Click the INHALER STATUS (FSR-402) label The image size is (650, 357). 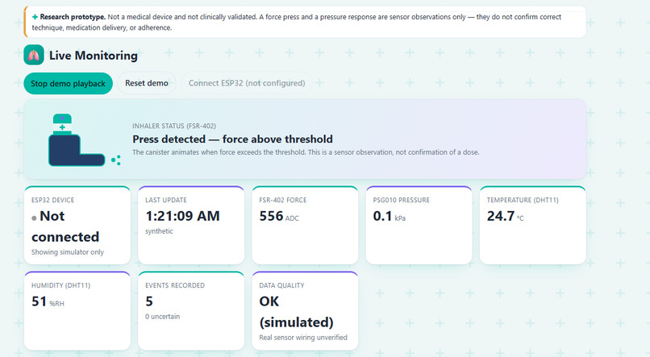click(x=174, y=126)
